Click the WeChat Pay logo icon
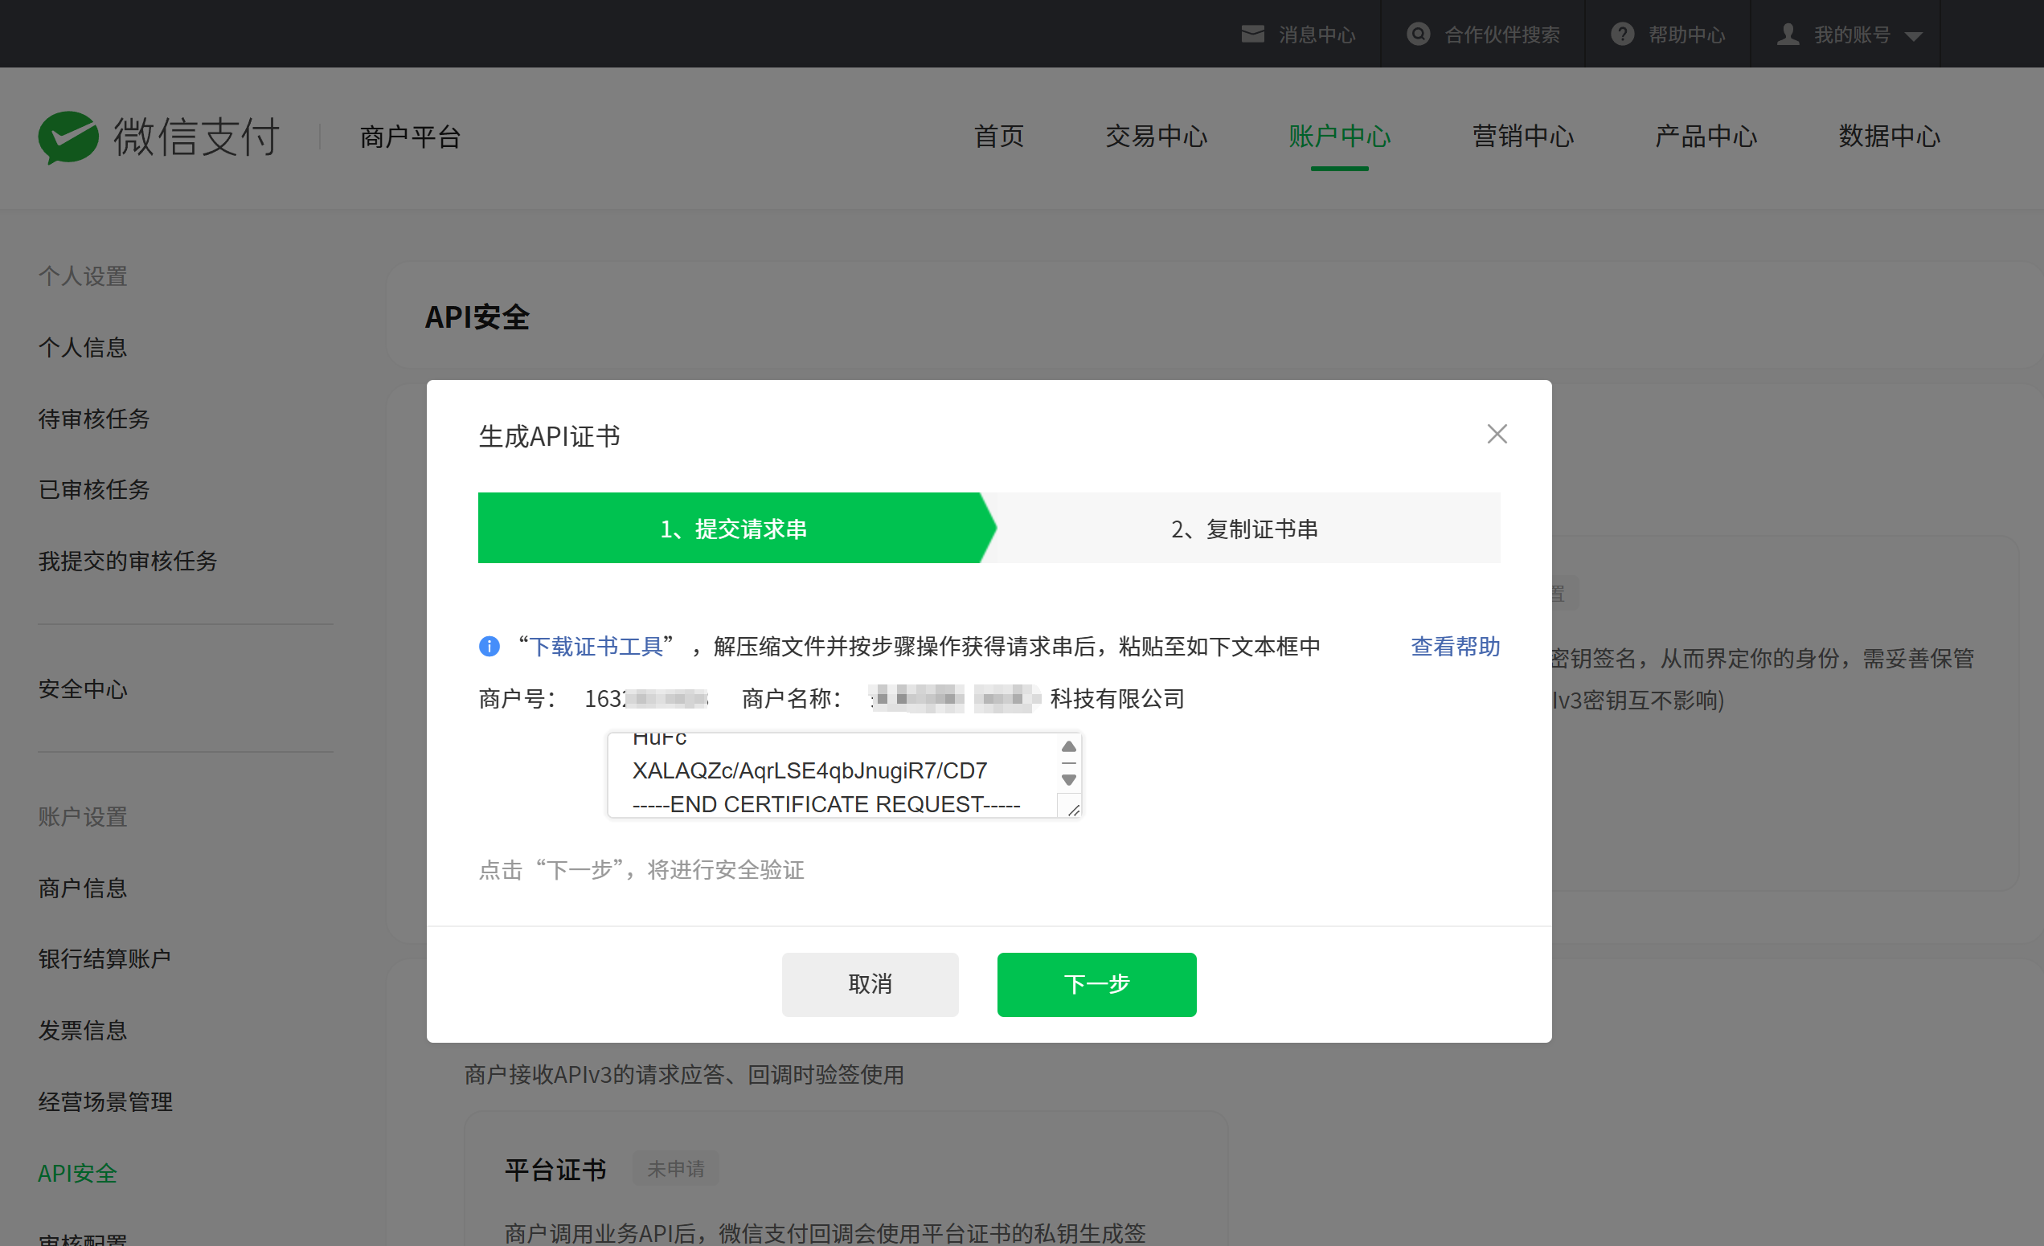 [x=68, y=137]
